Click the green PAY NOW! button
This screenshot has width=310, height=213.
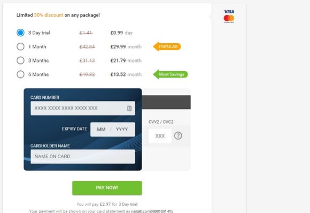point(107,188)
